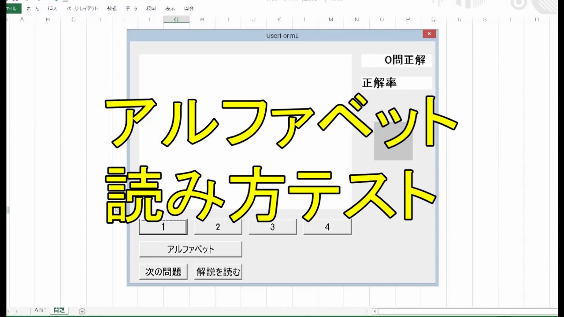Open the ページレイアウト ribbon tab
Viewport: 564px width, 317px height.
(82, 8)
